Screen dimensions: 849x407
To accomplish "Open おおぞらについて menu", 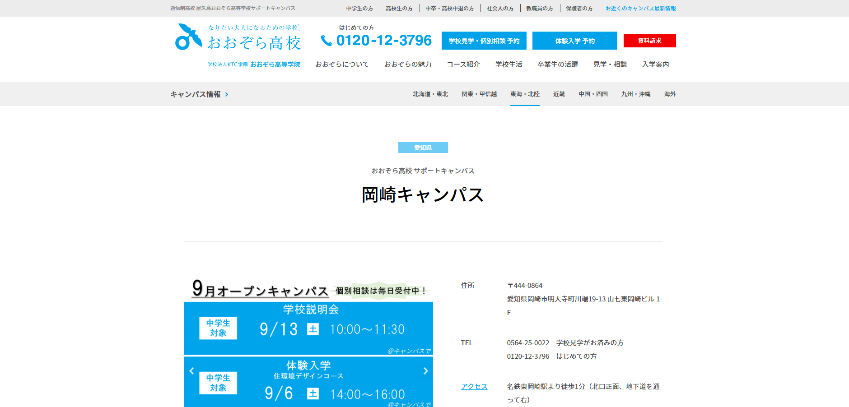I will click(x=342, y=64).
